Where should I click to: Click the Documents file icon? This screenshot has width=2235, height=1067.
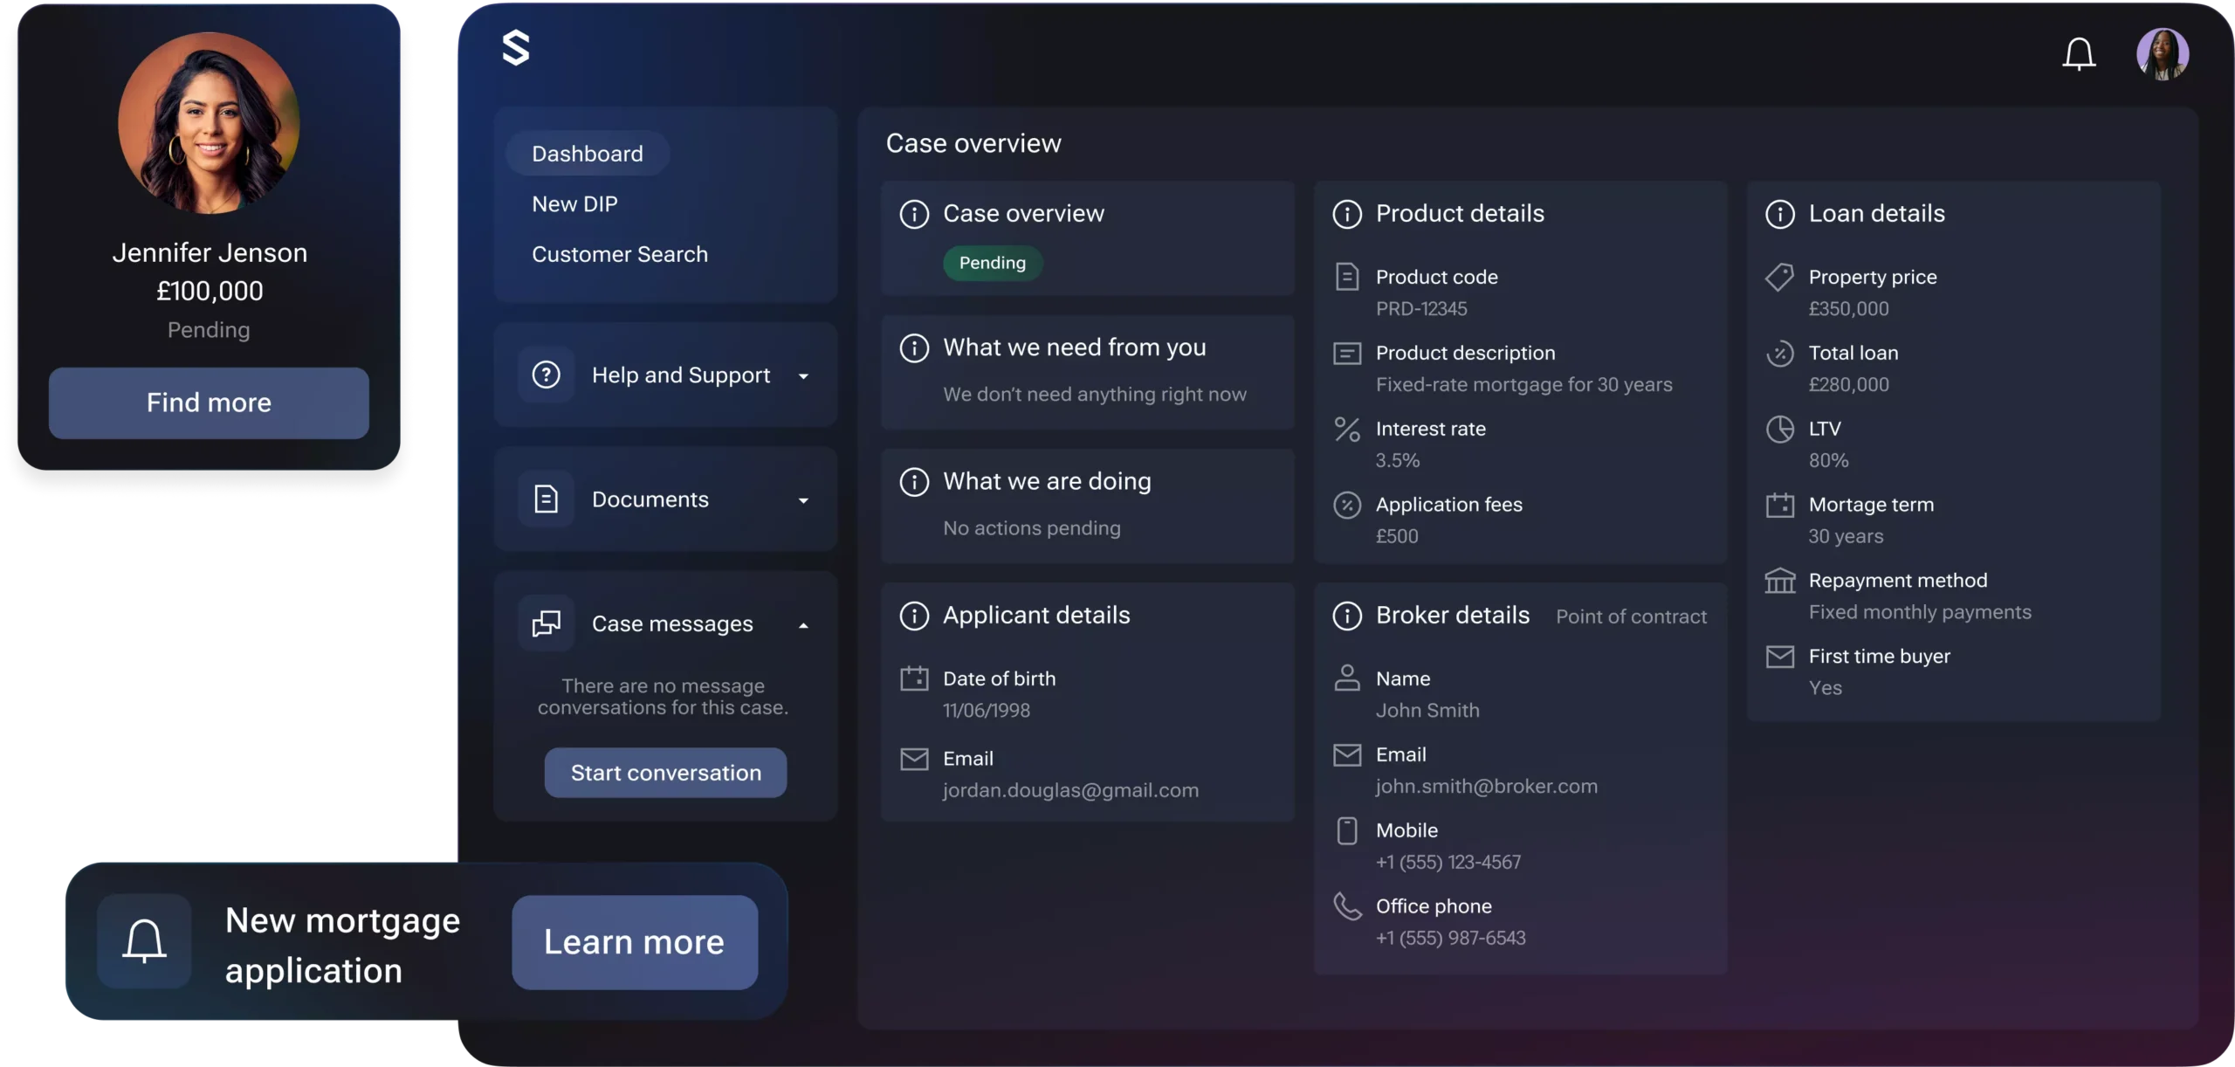pyautogui.click(x=547, y=499)
